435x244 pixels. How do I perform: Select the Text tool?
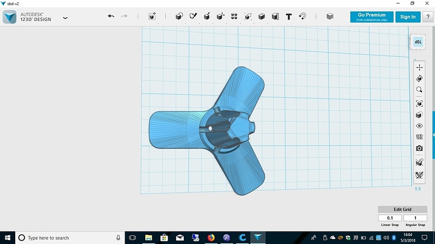coord(289,17)
